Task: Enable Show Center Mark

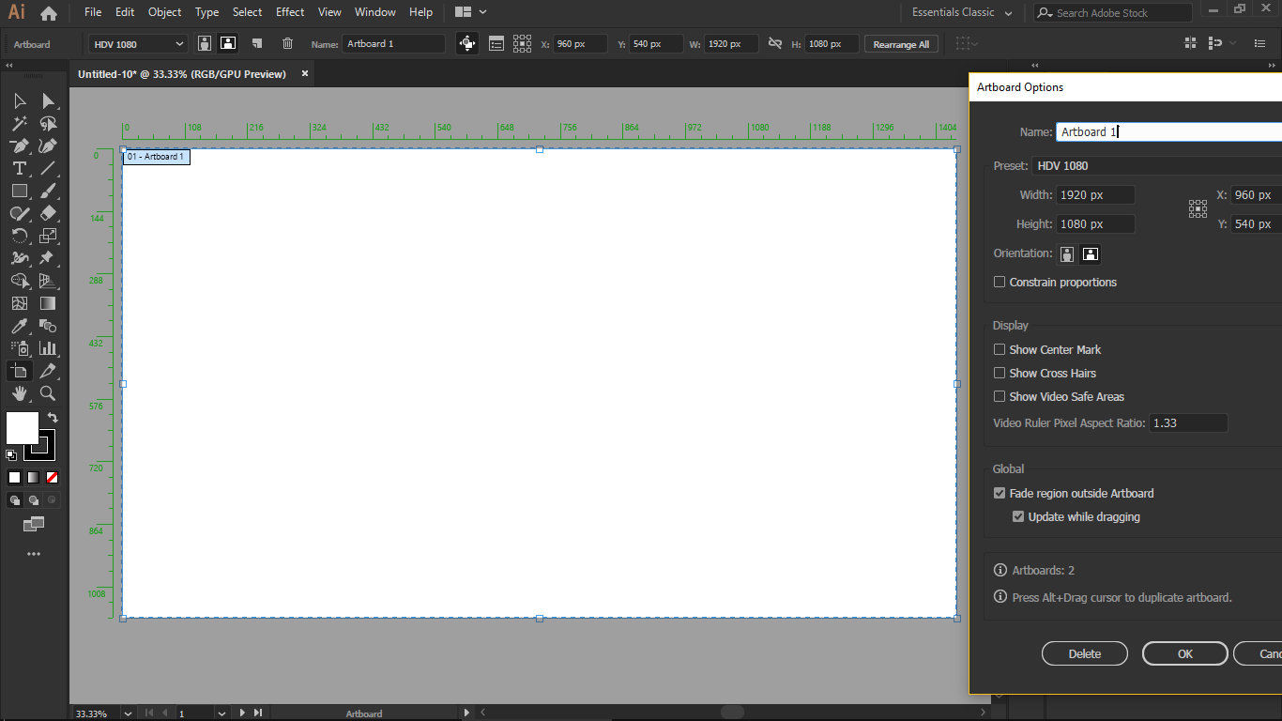Action: pyautogui.click(x=1000, y=349)
